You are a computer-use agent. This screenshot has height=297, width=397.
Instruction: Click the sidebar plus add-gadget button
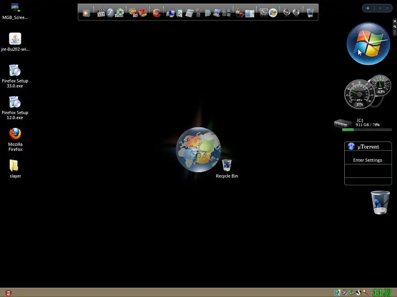pyautogui.click(x=368, y=8)
